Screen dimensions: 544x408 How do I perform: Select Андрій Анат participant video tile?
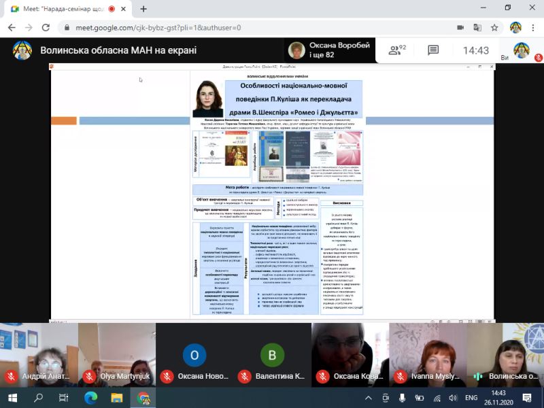click(39, 354)
